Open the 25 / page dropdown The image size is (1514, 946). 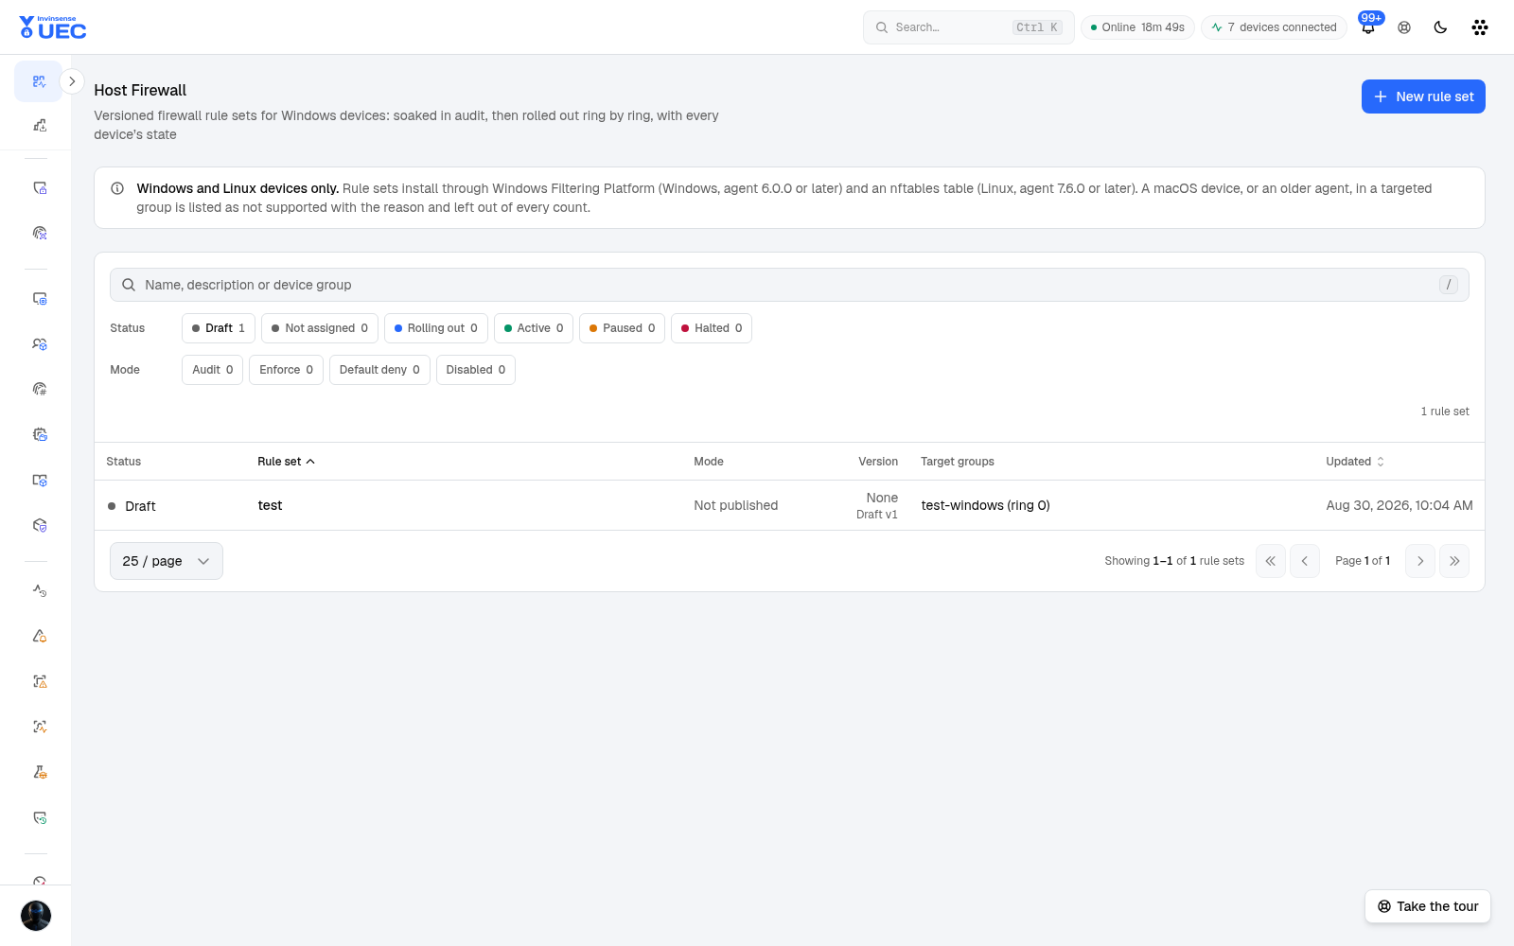(167, 561)
